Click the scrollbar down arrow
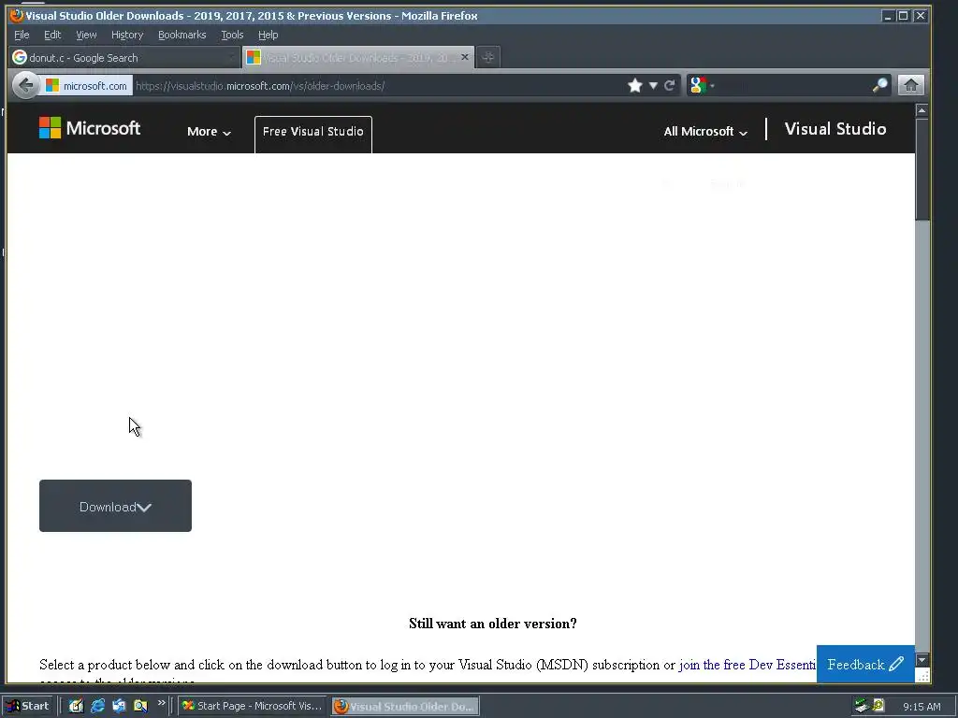Viewport: 958px width, 718px height. pyautogui.click(x=922, y=660)
